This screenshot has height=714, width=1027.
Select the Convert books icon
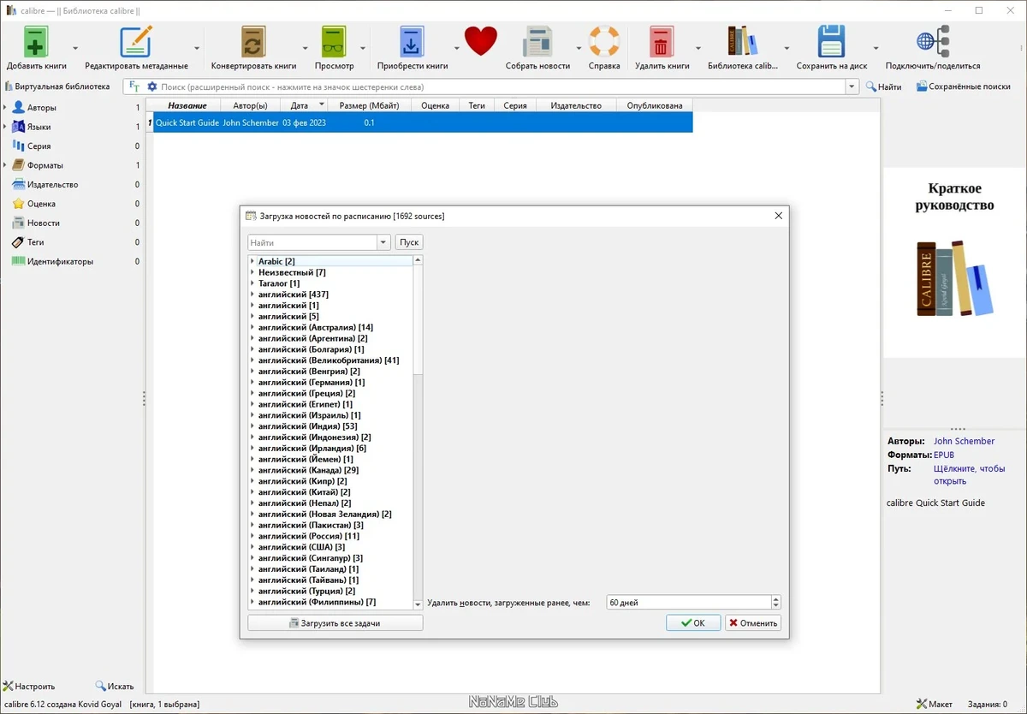pyautogui.click(x=253, y=41)
